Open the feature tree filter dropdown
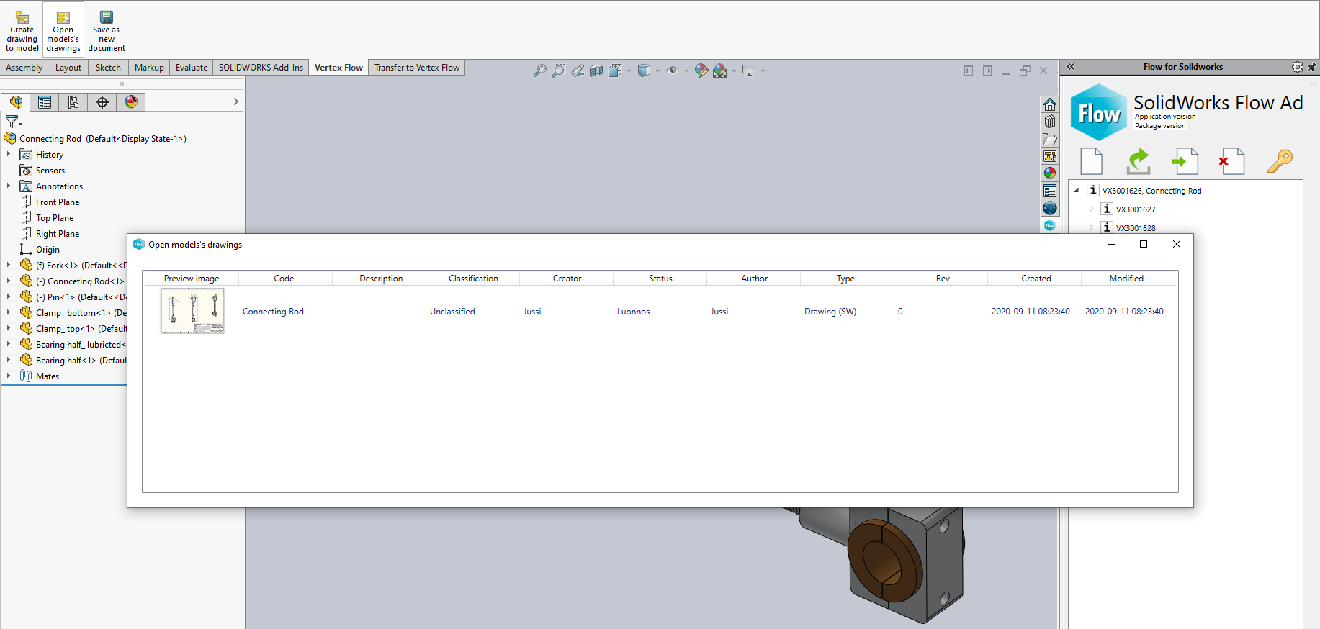 [x=14, y=122]
